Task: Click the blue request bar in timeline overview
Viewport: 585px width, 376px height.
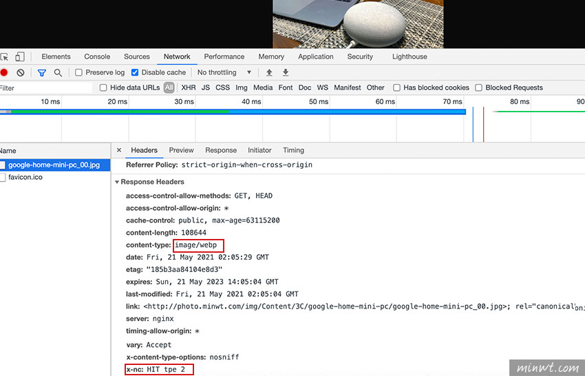Action: (233, 112)
